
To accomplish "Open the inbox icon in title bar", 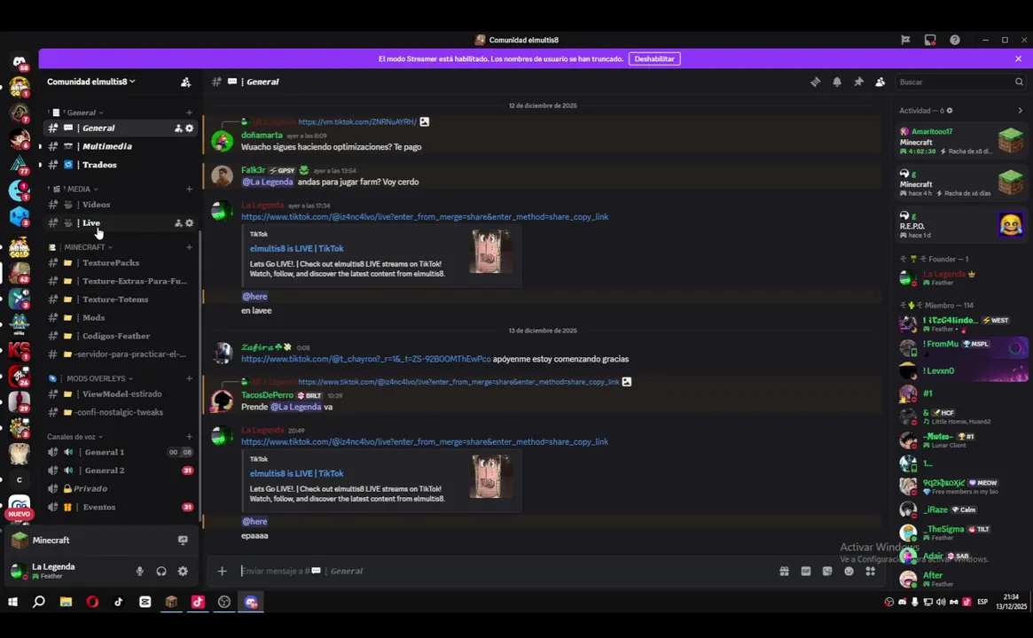I will click(x=929, y=40).
